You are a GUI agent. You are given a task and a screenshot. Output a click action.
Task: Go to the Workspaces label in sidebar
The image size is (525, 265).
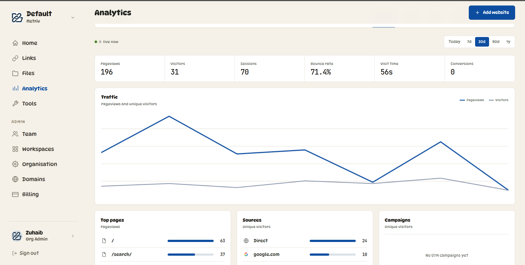tap(38, 149)
